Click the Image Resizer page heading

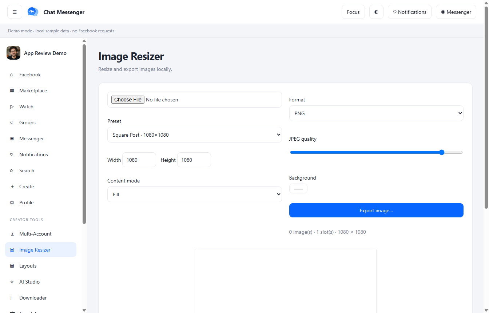[x=131, y=56]
